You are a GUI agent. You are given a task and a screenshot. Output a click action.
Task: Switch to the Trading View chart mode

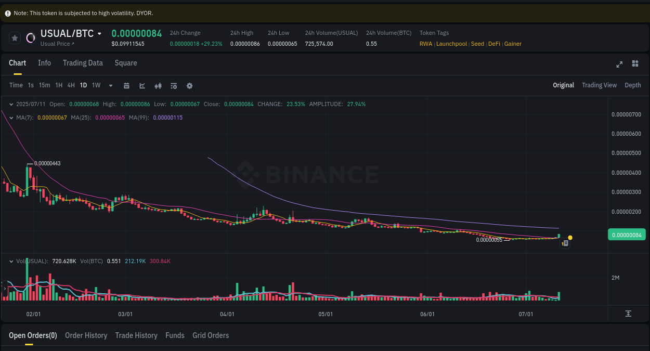click(x=599, y=85)
